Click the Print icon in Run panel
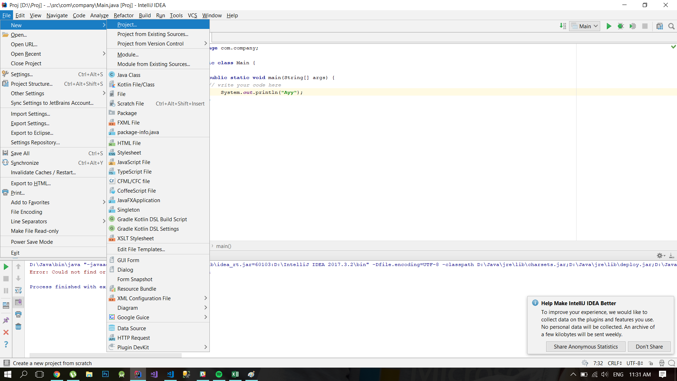This screenshot has width=677, height=381. [18, 314]
